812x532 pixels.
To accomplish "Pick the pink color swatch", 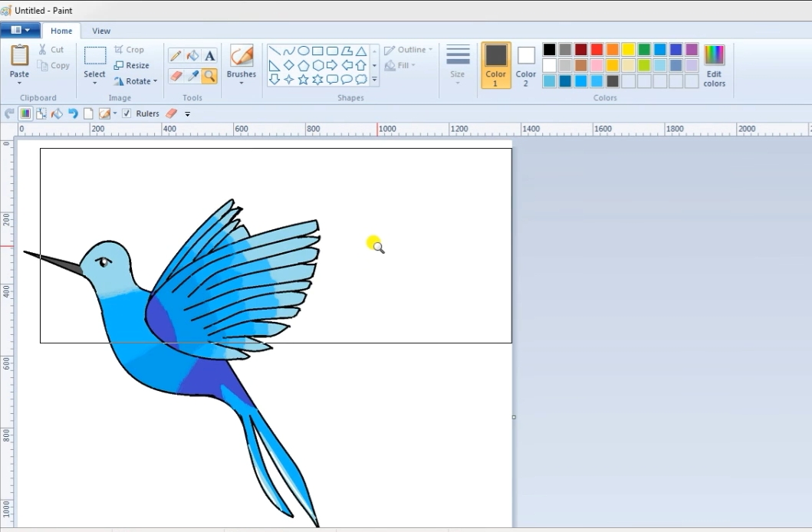I will [x=597, y=65].
